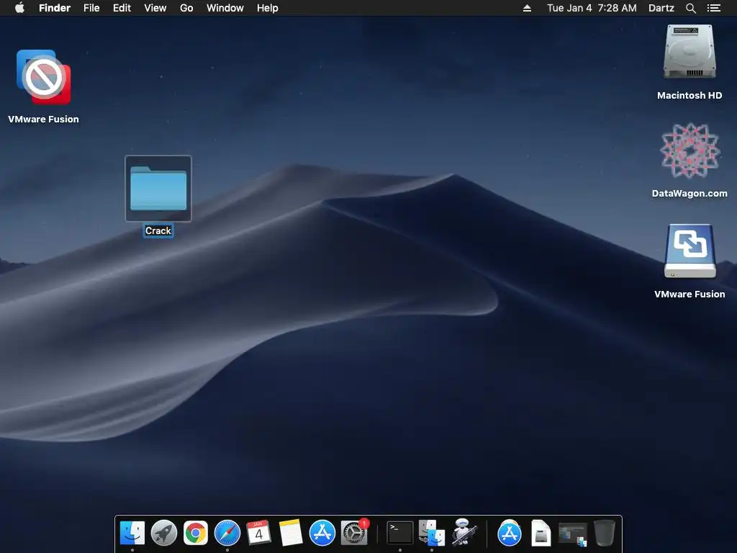Select the DataWagon.com desktop item
This screenshot has height=553, width=737.
pos(689,150)
